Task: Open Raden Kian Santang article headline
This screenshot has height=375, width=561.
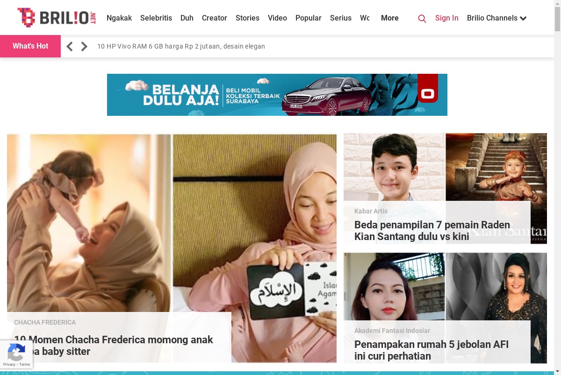Action: tap(432, 231)
